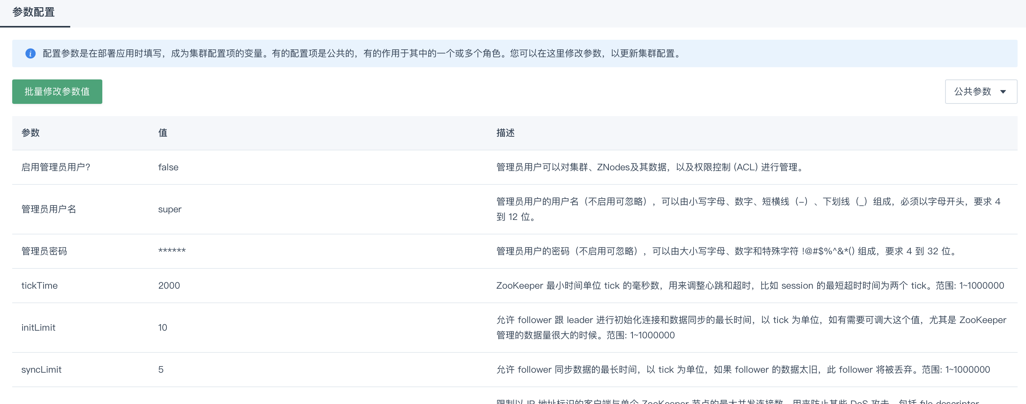Select the syncLimit parameter name
This screenshot has width=1026, height=404.
pos(42,370)
